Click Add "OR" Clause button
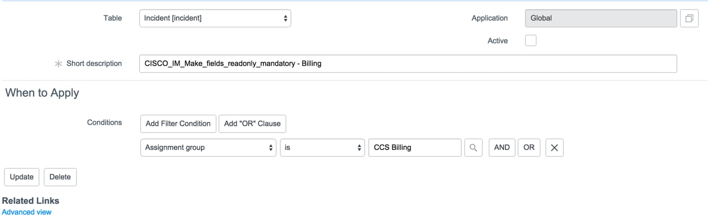The width and height of the screenshot is (708, 217). (253, 124)
